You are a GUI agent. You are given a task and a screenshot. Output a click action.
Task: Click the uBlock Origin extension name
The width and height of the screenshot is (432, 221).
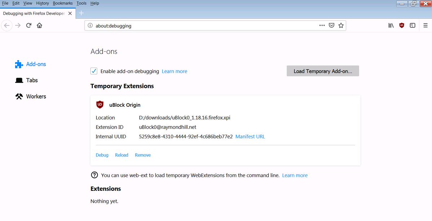(x=125, y=105)
